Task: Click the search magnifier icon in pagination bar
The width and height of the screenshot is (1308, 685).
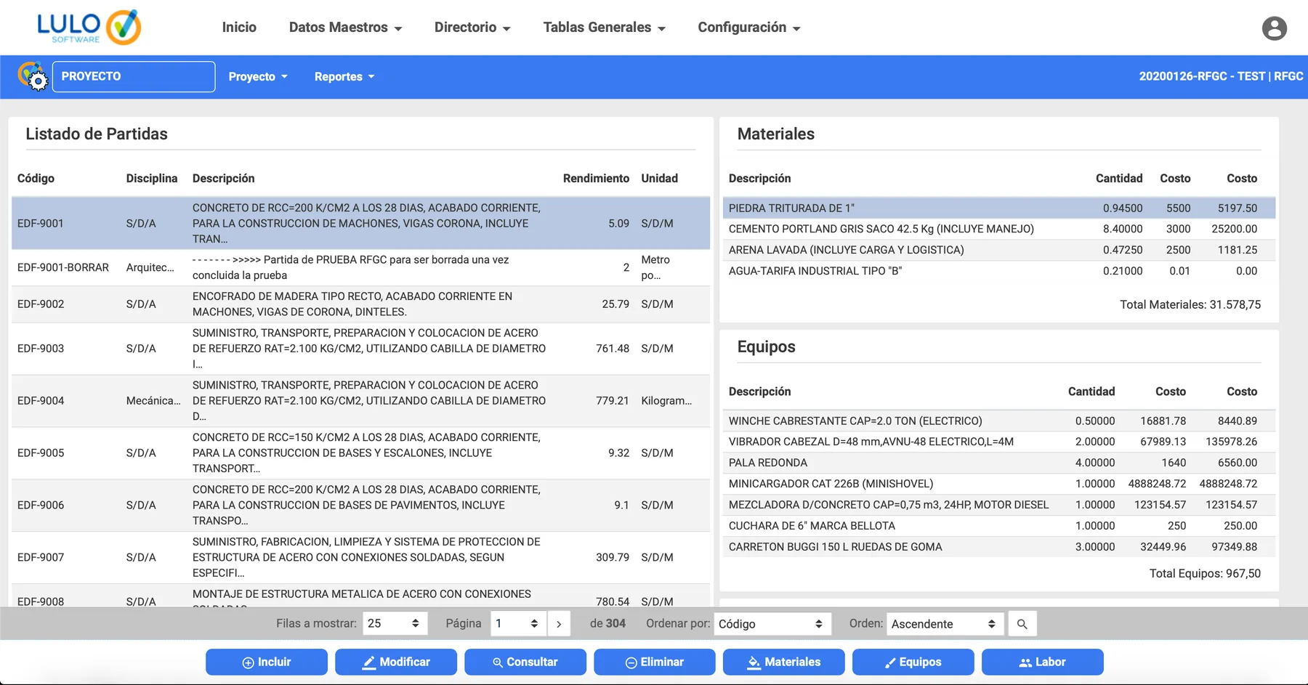Action: click(x=1022, y=624)
